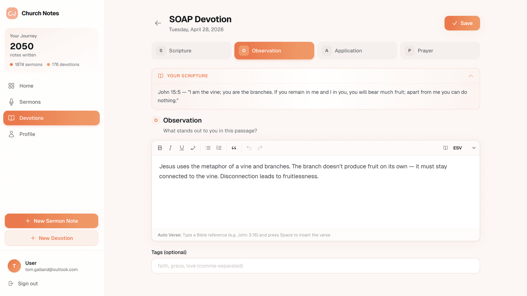The height and width of the screenshot is (296, 527).
Task: Click the back arrow near SOAP Devotion
Action: [x=158, y=23]
